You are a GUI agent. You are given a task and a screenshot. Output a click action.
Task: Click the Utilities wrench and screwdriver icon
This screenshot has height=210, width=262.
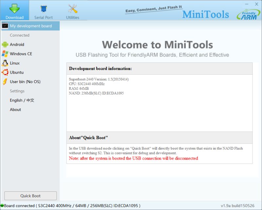coord(73,9)
